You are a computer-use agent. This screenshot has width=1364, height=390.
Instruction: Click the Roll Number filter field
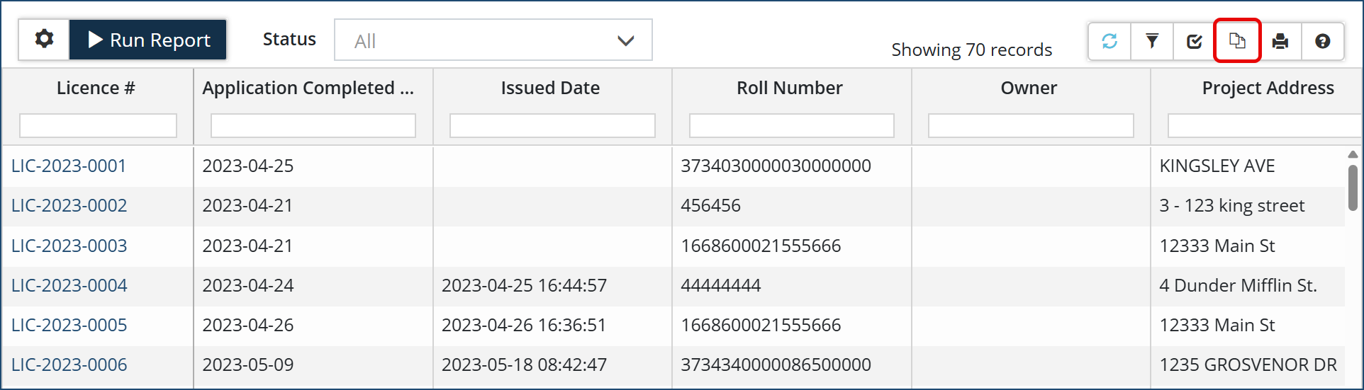click(x=791, y=125)
